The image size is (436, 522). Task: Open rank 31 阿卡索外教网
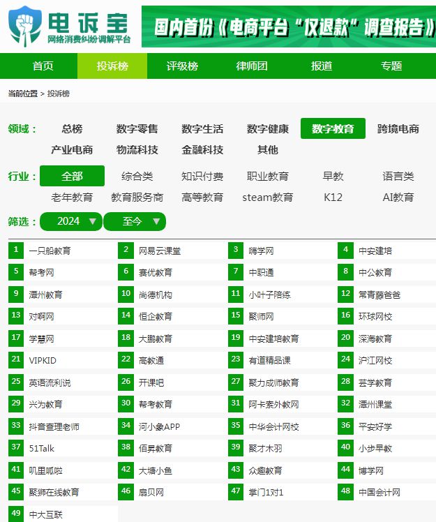click(273, 404)
